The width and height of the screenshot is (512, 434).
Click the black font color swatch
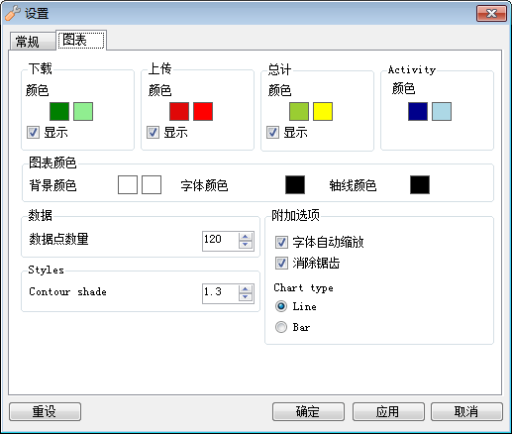point(295,184)
